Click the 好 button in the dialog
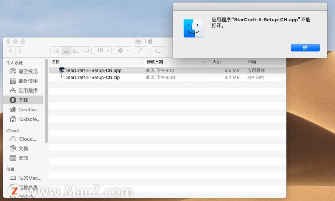Image resolution: width=335 pixels, height=201 pixels. (x=305, y=47)
